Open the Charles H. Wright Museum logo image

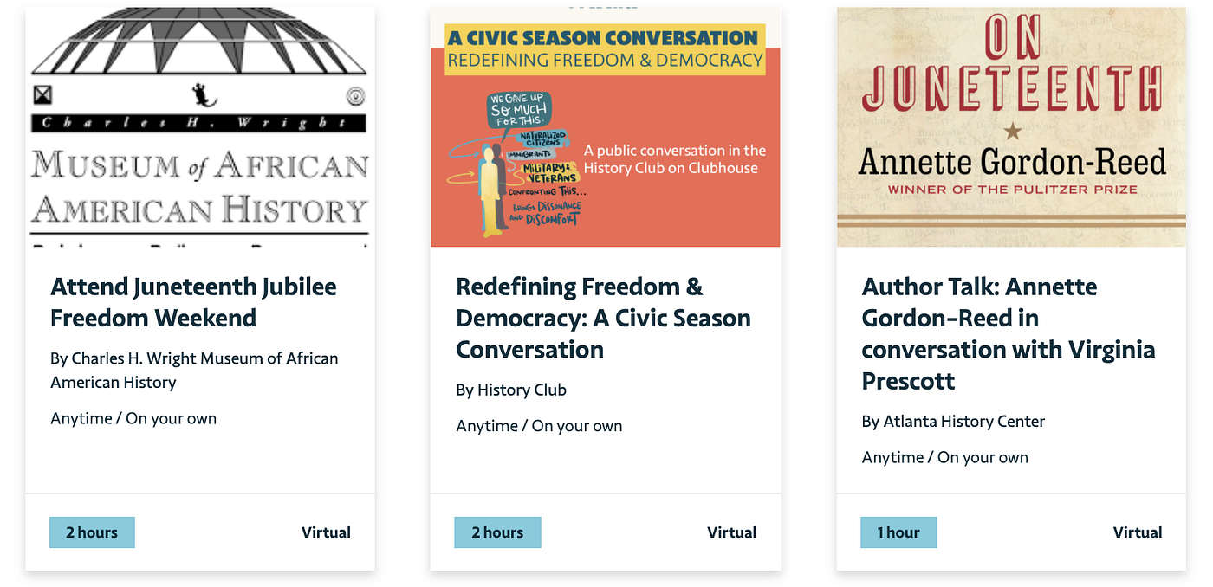[200, 127]
